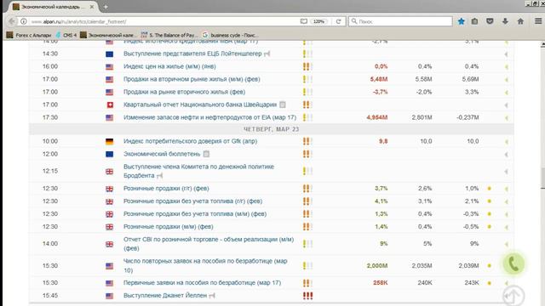Expand Изменение запасов нефти row arrow
545x306 pixels.
(507, 118)
